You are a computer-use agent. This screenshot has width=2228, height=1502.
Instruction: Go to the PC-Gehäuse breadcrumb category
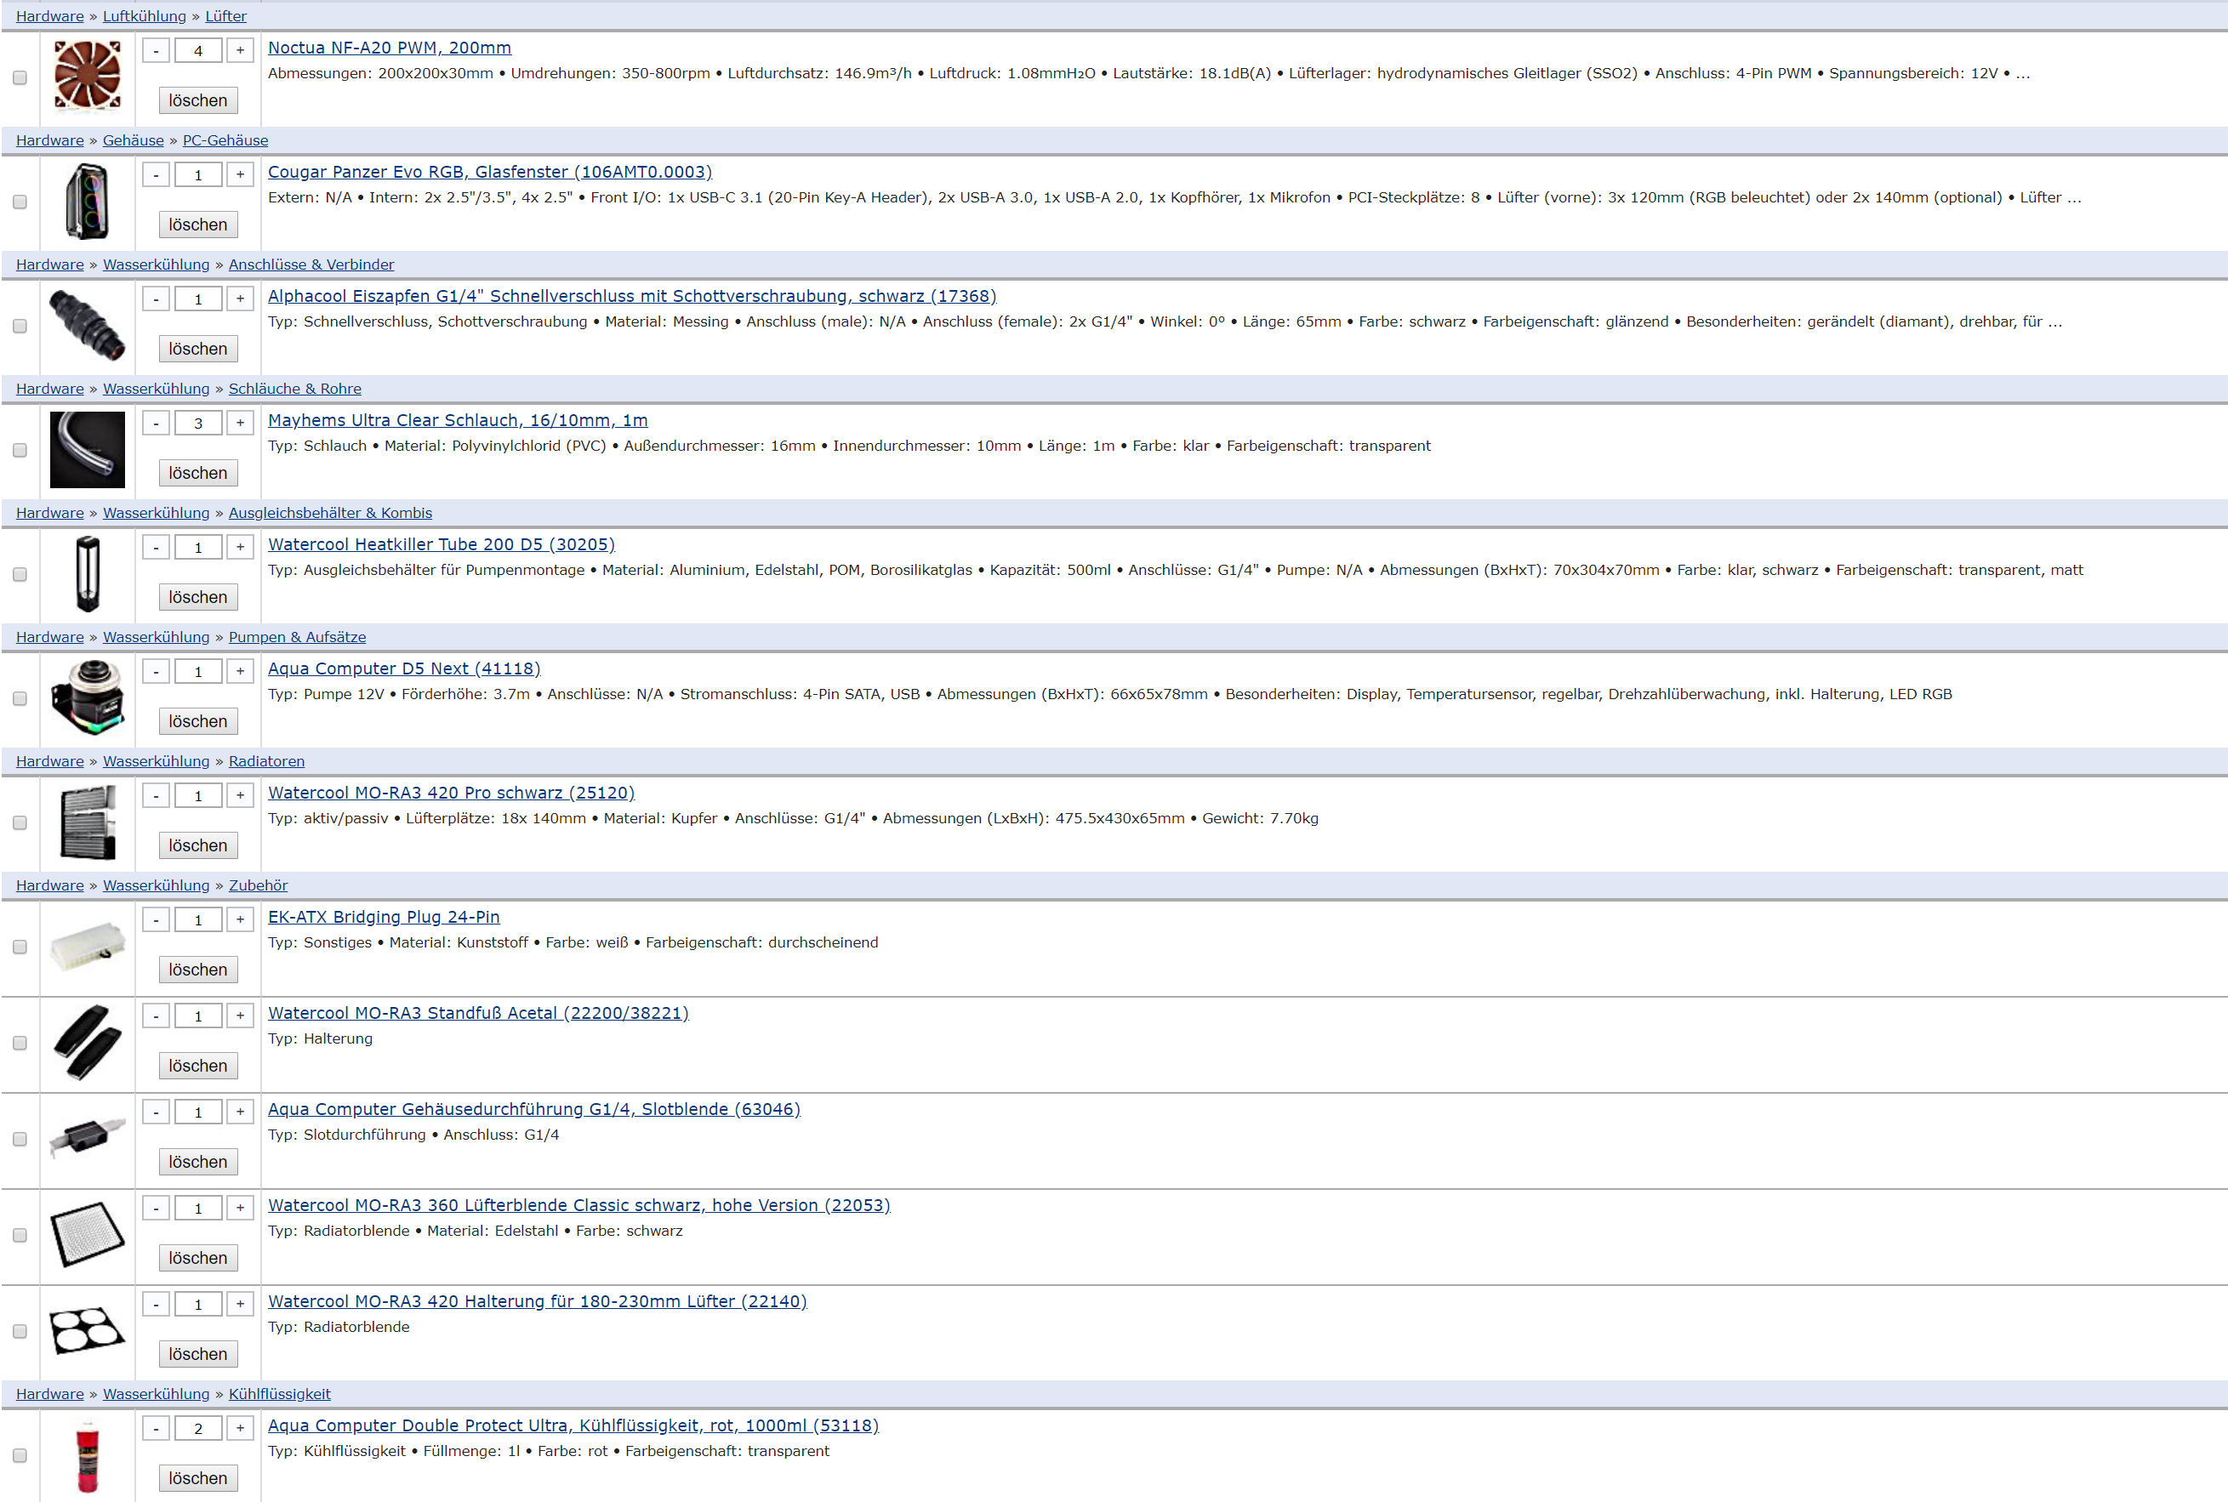225,141
